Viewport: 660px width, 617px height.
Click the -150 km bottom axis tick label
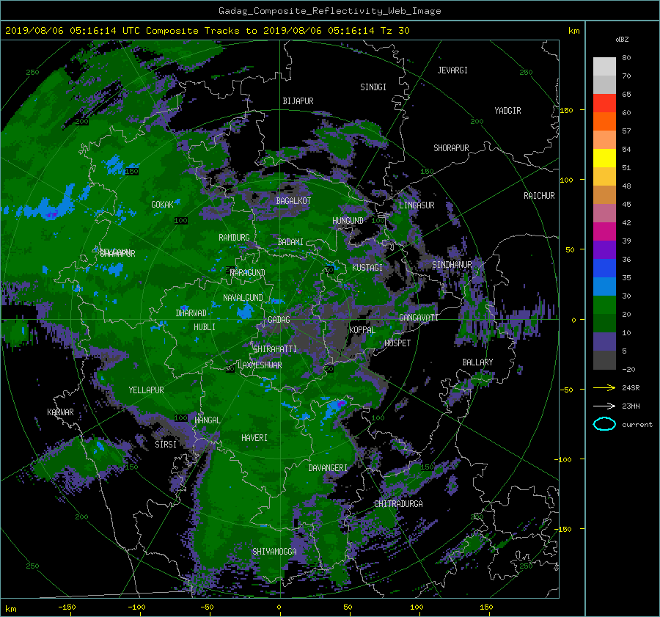(67, 607)
